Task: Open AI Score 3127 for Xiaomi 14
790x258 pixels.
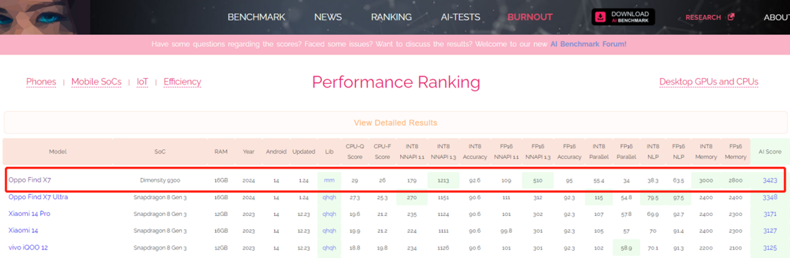Action: (770, 230)
